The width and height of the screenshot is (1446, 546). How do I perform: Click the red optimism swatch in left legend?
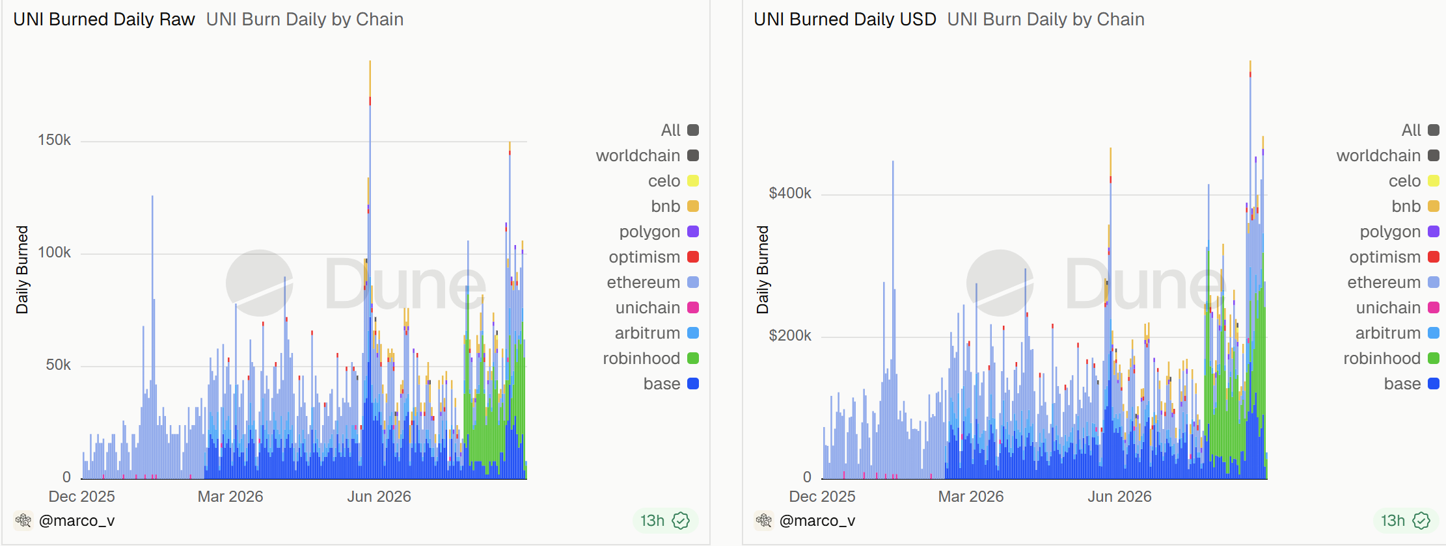693,257
